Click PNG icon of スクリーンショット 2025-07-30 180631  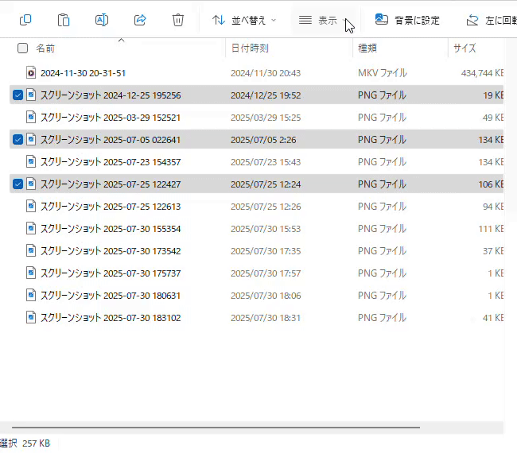point(31,295)
